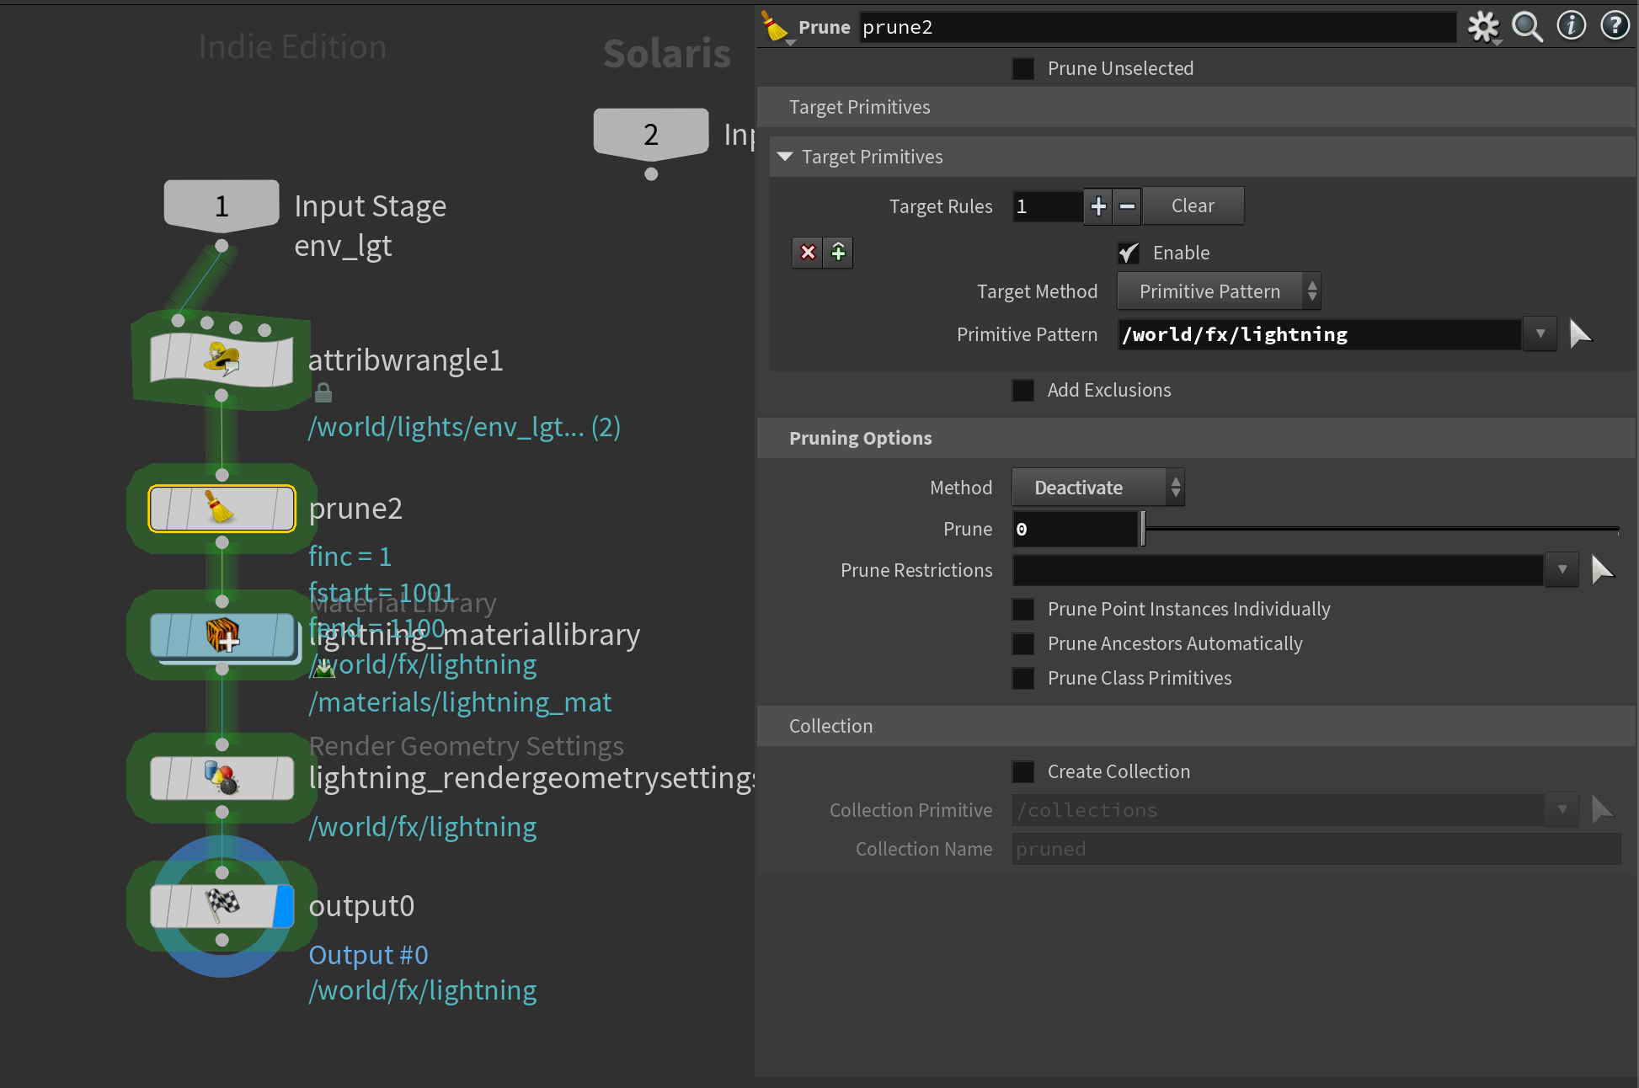Toggle the Enable rule checkbox
This screenshot has height=1088, width=1639.
(1128, 253)
